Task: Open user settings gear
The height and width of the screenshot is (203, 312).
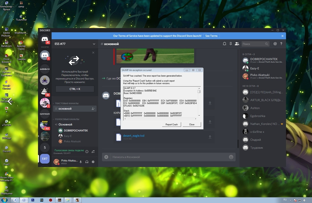Action: (x=93, y=162)
